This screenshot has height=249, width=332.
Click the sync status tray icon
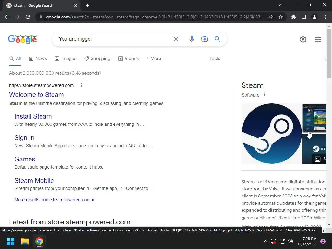click(273, 241)
